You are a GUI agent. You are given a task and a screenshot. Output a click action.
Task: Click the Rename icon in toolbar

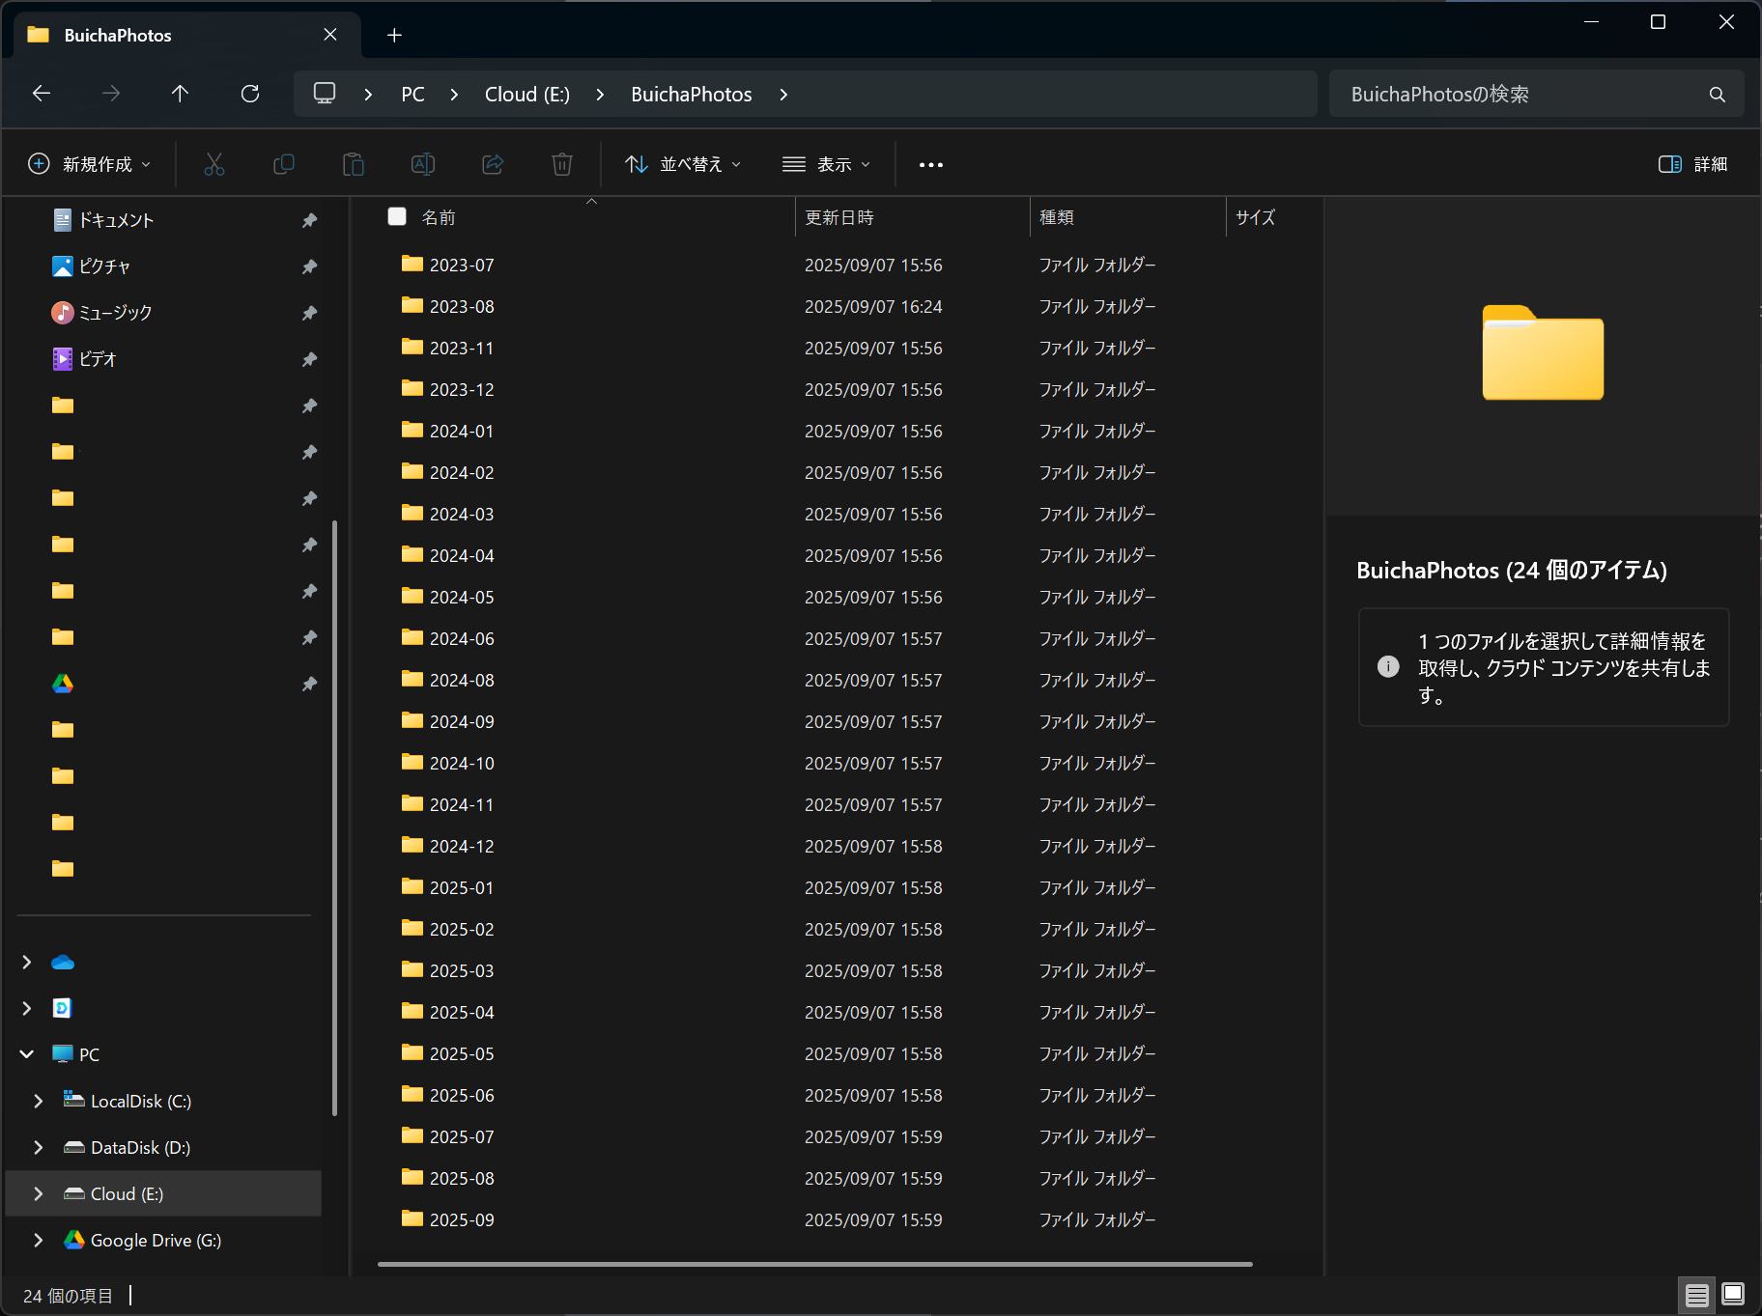click(423, 164)
